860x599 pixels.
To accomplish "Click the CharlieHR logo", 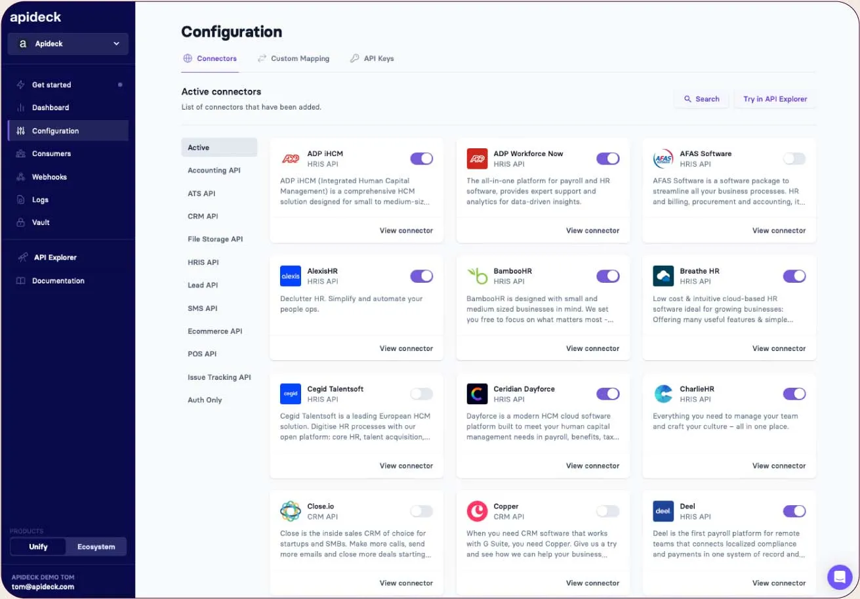I will coord(663,394).
